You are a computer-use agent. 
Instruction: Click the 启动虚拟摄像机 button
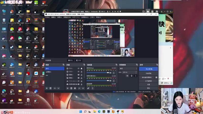tap(147, 77)
